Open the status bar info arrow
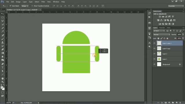Image resolution: width=185 pixels, height=104 pixels. (x=38, y=103)
